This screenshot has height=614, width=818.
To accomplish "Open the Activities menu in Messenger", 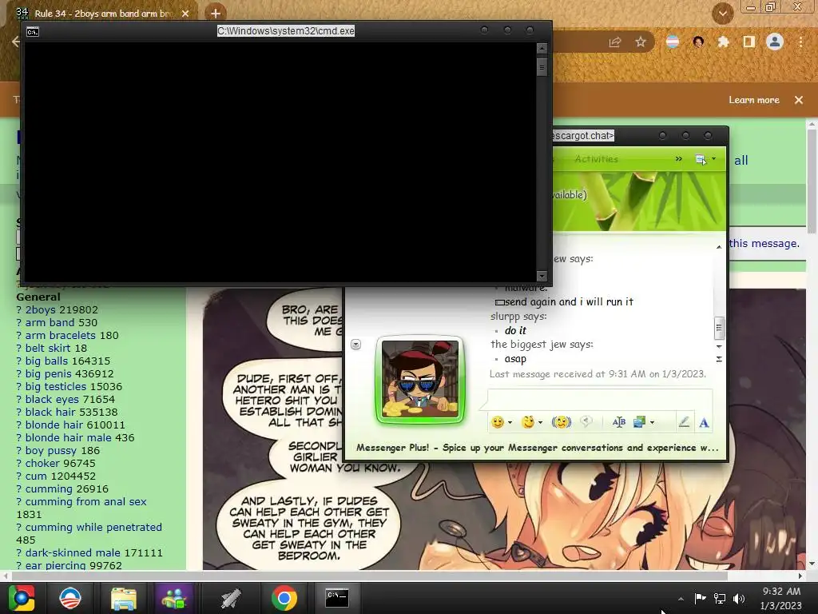I will click(x=596, y=159).
